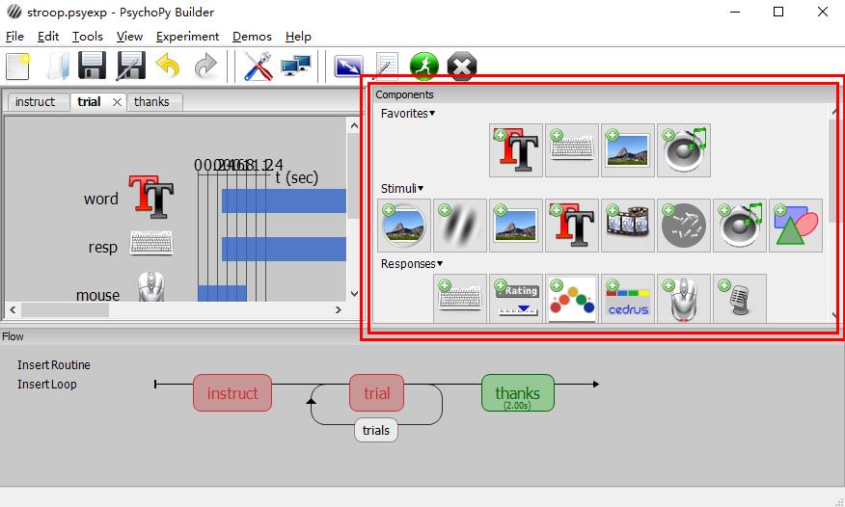This screenshot has width=845, height=507.
Task: Click the trials loop label in the flow
Action: coord(376,430)
